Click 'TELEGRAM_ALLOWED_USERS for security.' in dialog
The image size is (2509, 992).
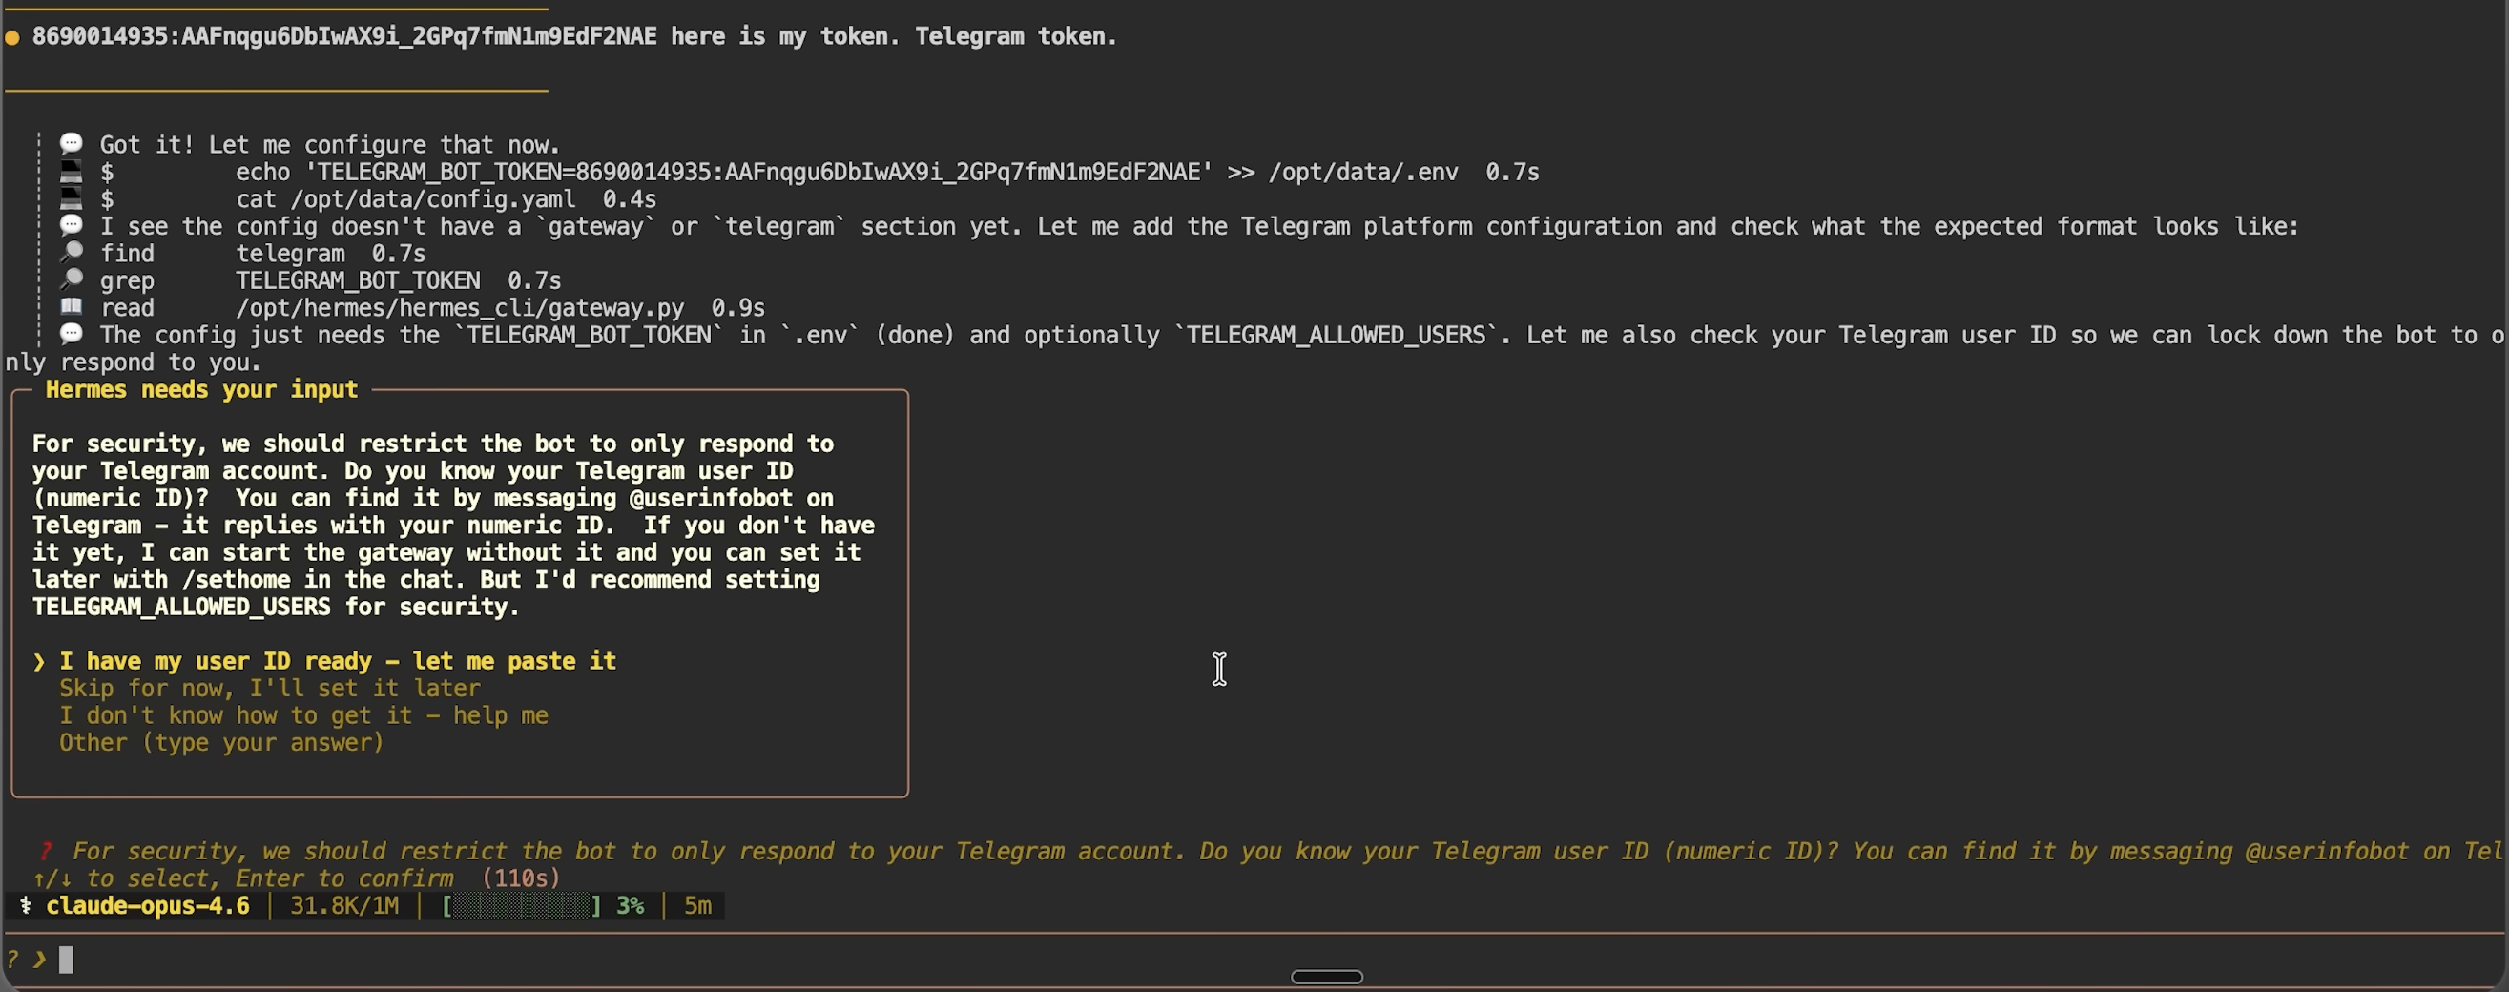point(276,608)
